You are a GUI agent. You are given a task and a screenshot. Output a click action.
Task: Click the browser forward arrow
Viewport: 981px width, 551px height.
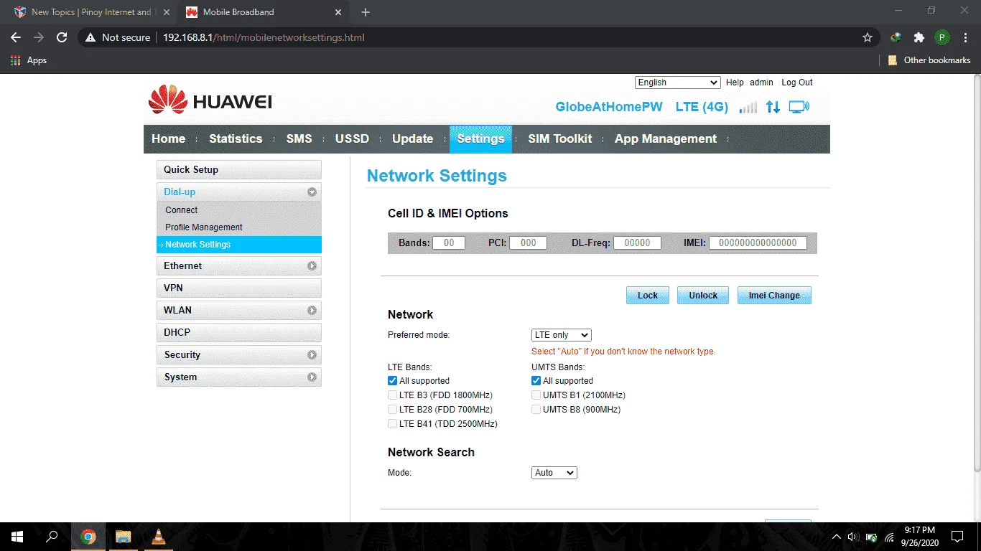click(x=39, y=37)
